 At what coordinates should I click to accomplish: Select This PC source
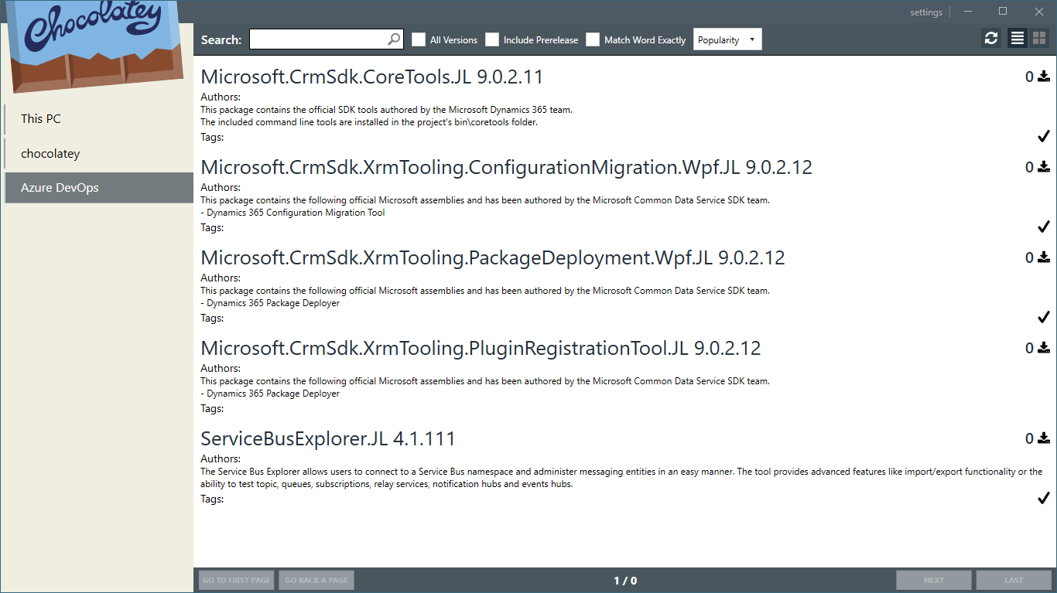click(98, 119)
